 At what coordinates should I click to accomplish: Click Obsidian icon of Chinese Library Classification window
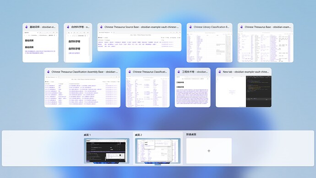pyautogui.click(x=191, y=27)
